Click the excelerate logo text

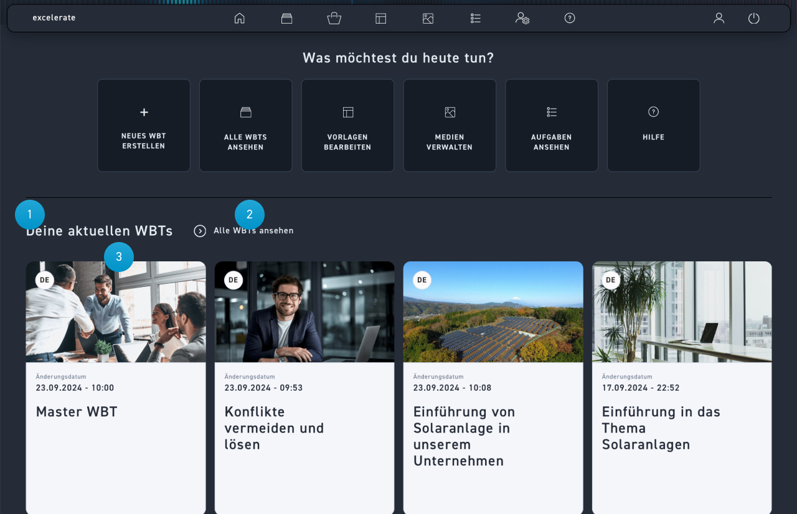click(54, 18)
